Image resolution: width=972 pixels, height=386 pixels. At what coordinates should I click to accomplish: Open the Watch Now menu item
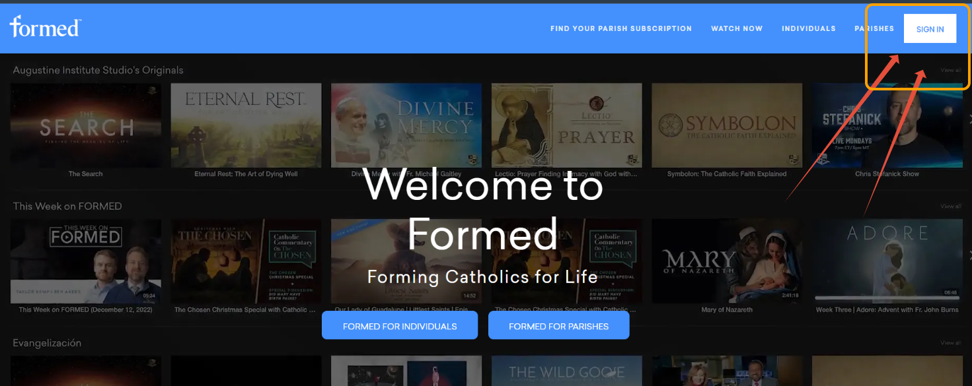point(737,29)
